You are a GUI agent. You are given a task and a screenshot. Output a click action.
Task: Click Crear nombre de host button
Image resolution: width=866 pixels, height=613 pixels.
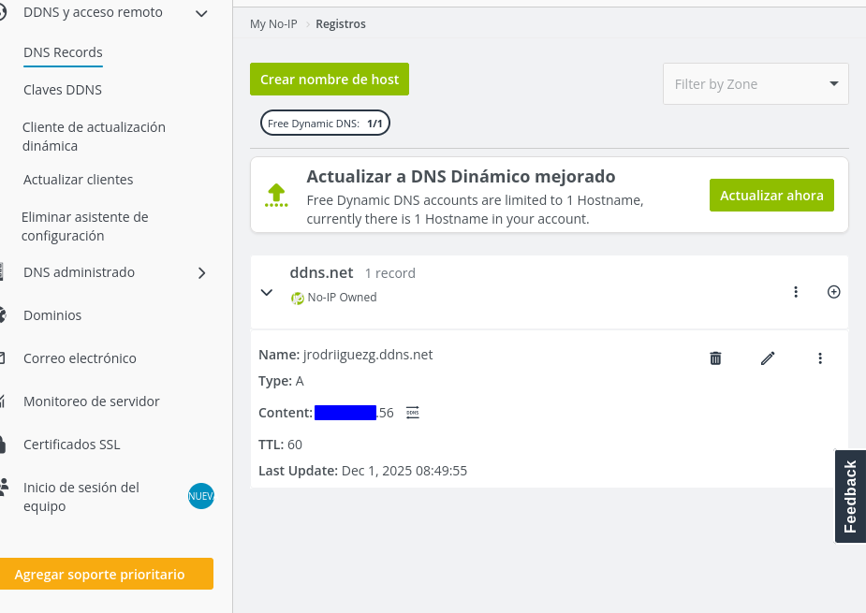pos(330,79)
